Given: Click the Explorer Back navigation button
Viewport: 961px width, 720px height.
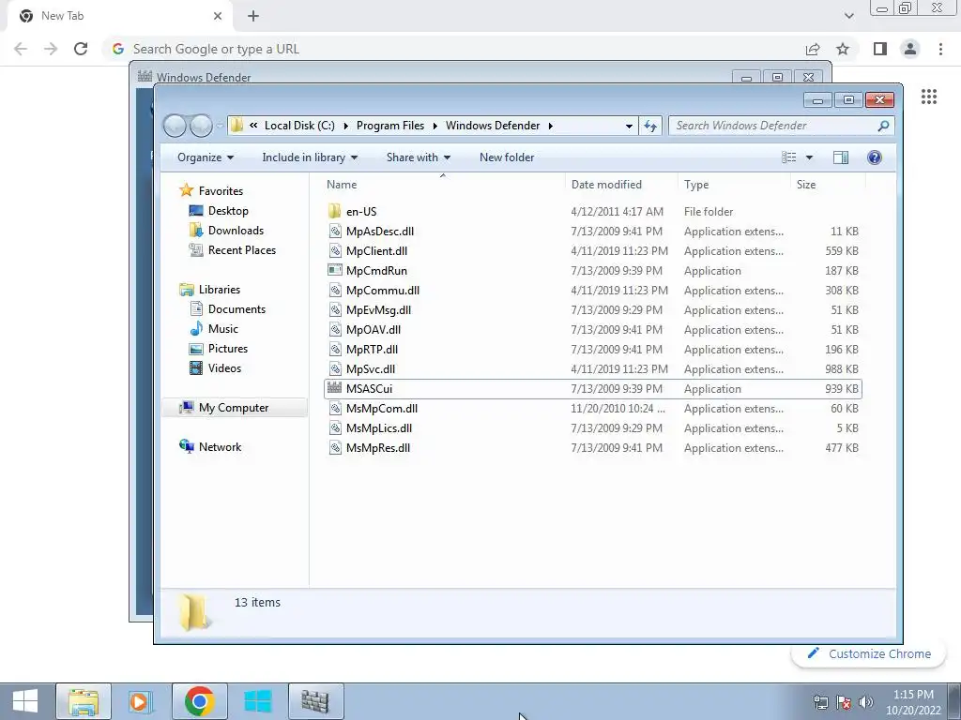Looking at the screenshot, I should (175, 126).
